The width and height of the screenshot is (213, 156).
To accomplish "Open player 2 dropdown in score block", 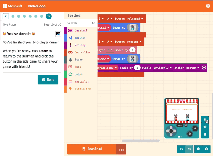I will 110,50.
